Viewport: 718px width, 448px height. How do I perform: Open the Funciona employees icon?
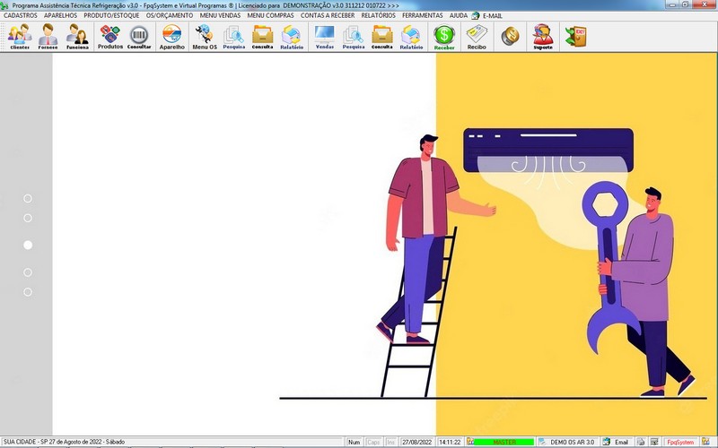[x=77, y=37]
